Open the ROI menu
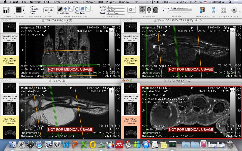The height and width of the screenshot is (151, 242). point(101,2)
